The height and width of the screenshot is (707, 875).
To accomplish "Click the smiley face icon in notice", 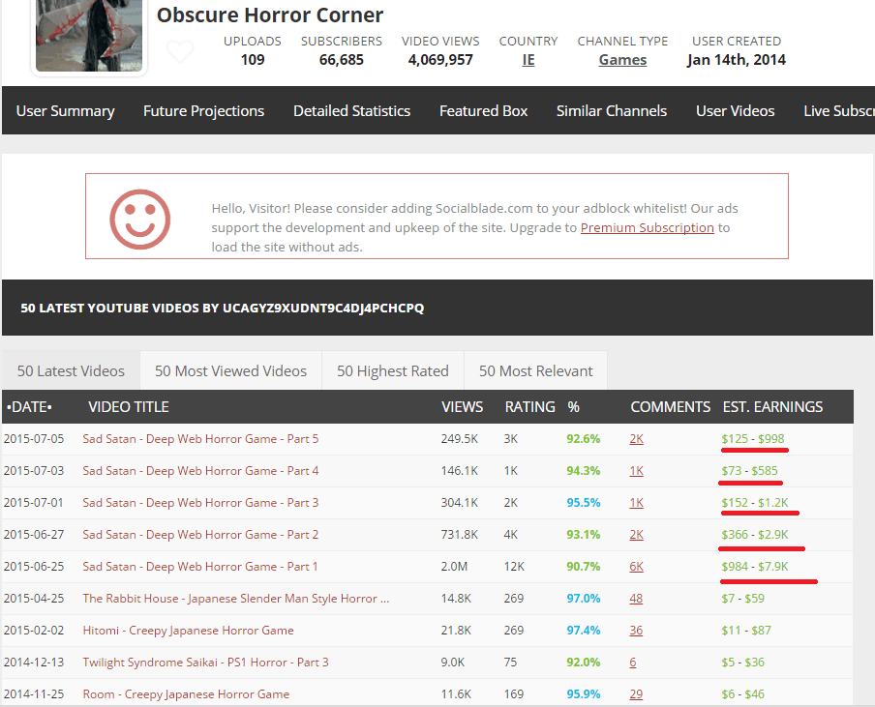I will tap(139, 220).
